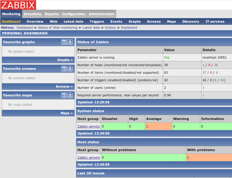Go to the Configuration tab
This screenshot has width=232, height=178.
(x=74, y=14)
